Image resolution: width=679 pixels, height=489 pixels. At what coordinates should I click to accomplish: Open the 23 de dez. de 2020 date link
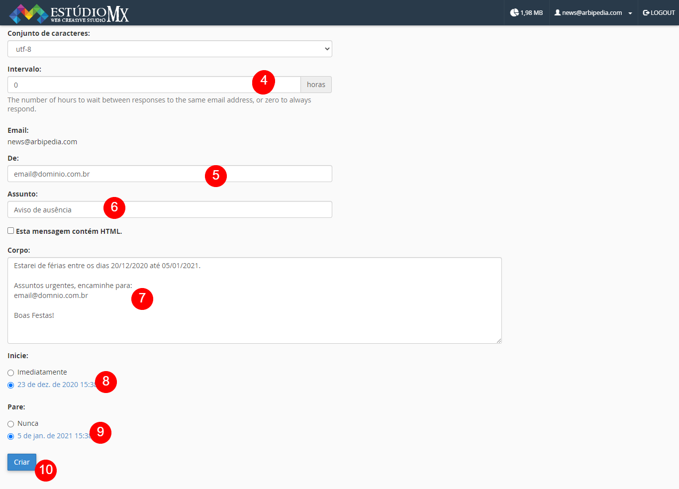pyautogui.click(x=56, y=385)
